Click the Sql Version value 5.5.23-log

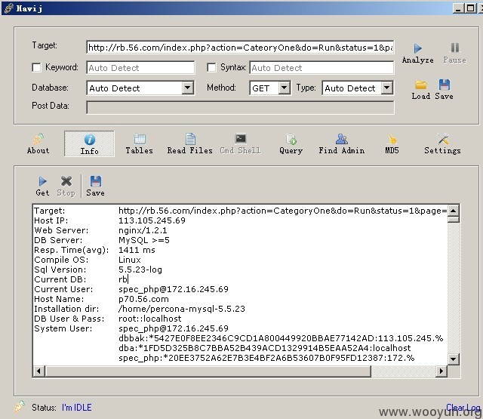(140, 270)
